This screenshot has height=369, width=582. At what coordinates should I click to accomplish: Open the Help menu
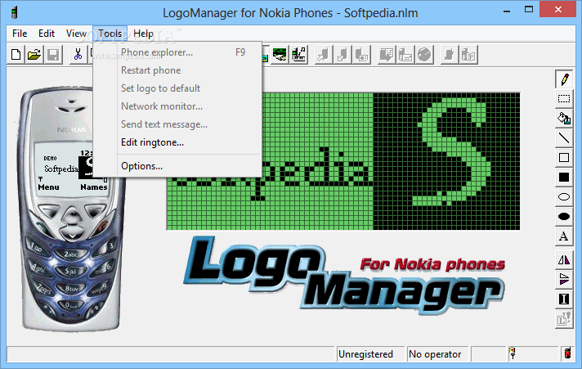143,34
